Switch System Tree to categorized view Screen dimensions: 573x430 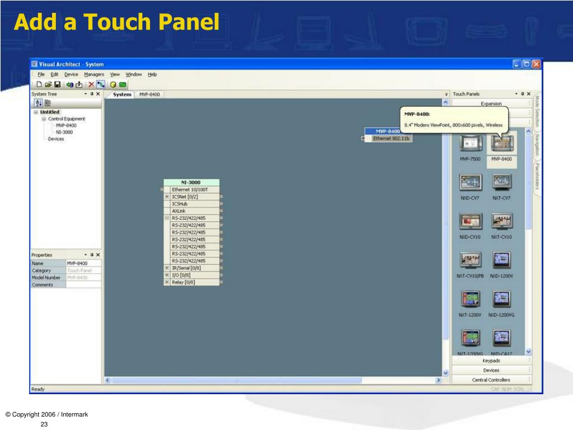pos(48,103)
